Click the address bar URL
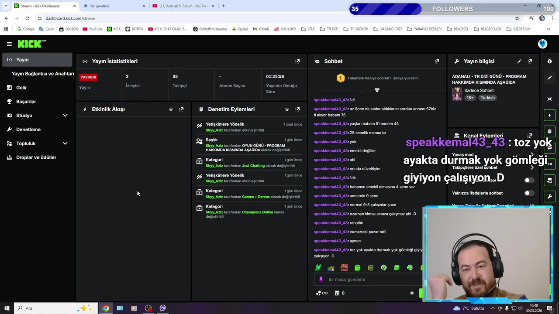The width and height of the screenshot is (559, 314). point(70,18)
